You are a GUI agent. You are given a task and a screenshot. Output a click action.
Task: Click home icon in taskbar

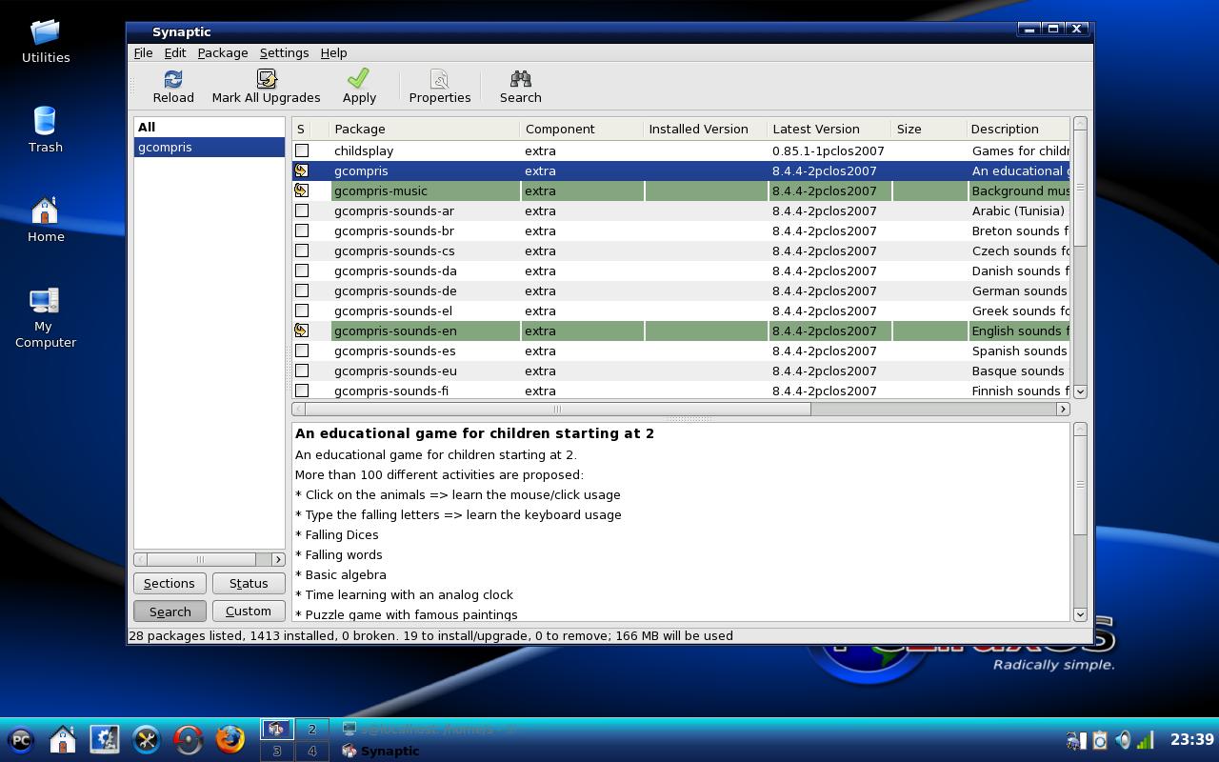coord(63,739)
